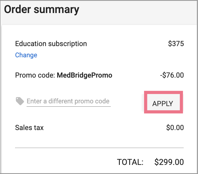Viewport: 198px width, 174px height.
Task: Click the divider line above the total
Action: coord(99,148)
